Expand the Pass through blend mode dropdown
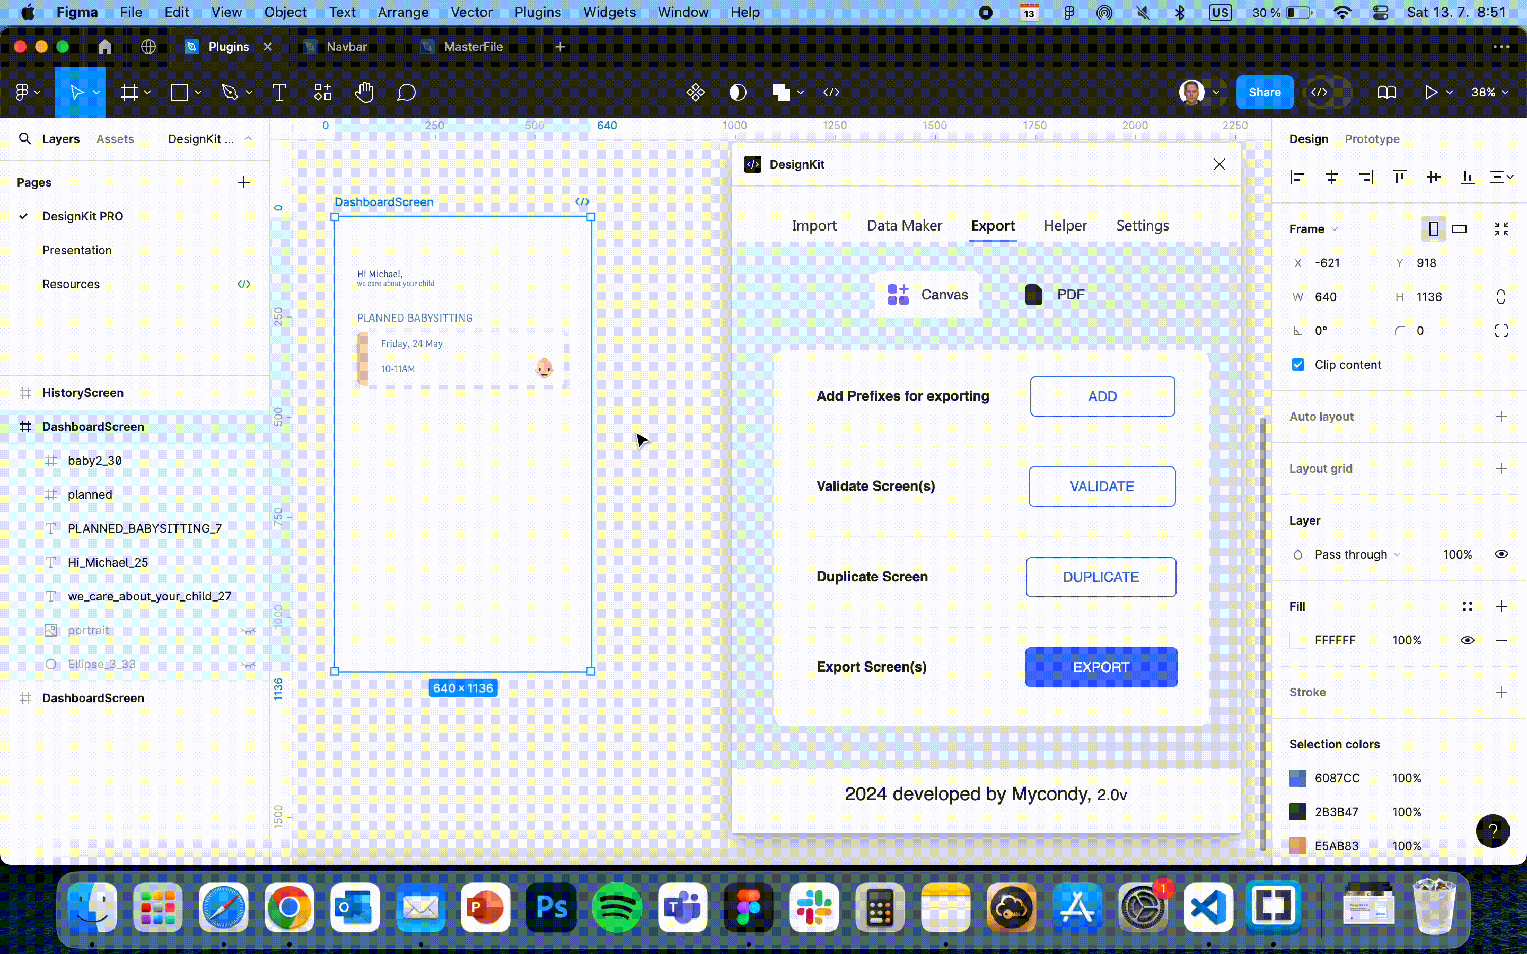The width and height of the screenshot is (1527, 954). pos(1357,554)
